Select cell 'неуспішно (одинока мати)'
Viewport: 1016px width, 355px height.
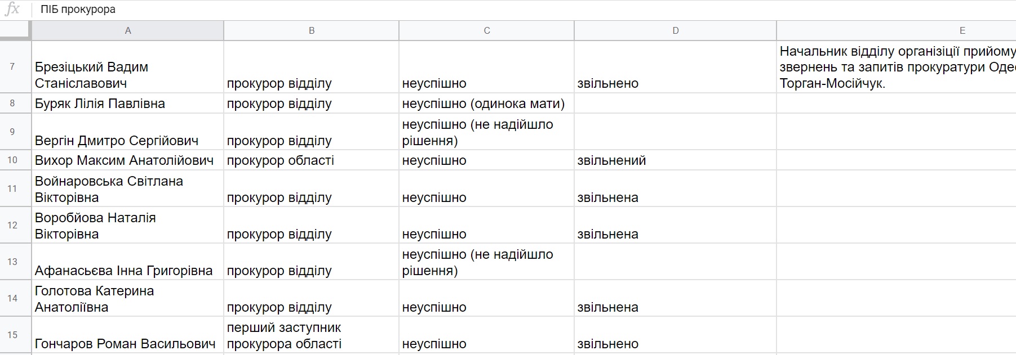(486, 104)
